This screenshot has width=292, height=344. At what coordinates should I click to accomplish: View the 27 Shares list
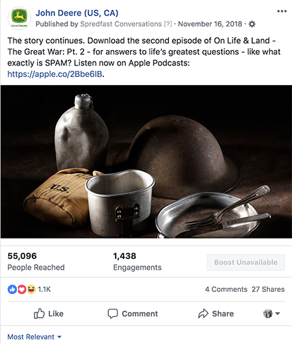(x=268, y=289)
